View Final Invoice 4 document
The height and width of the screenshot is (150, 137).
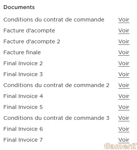click(x=124, y=96)
